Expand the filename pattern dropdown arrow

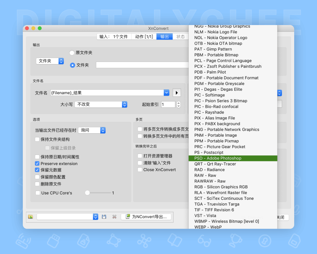coord(166,93)
